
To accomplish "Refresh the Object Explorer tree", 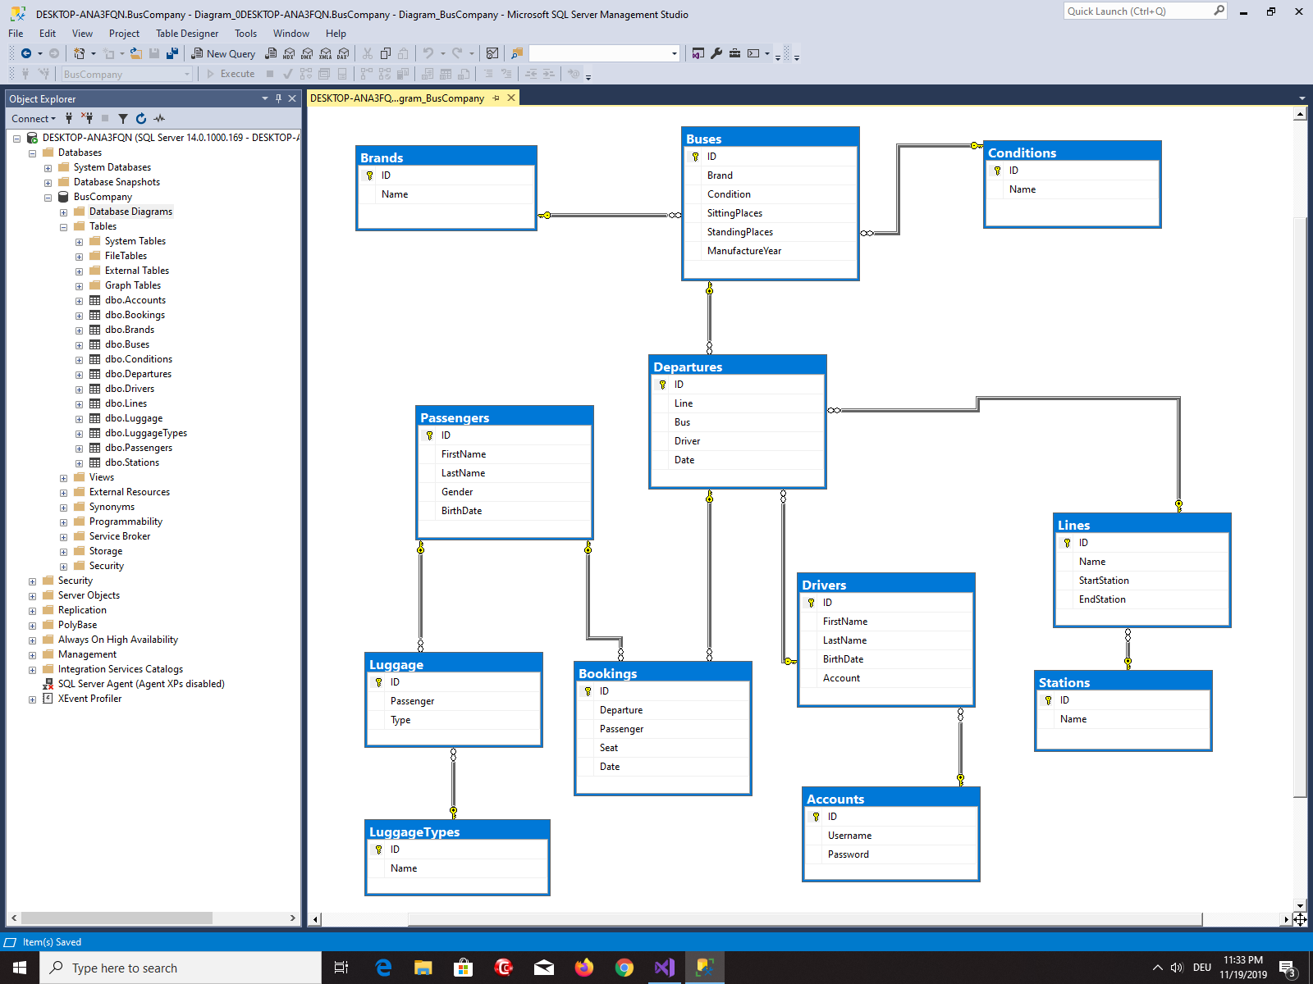I will (x=141, y=118).
